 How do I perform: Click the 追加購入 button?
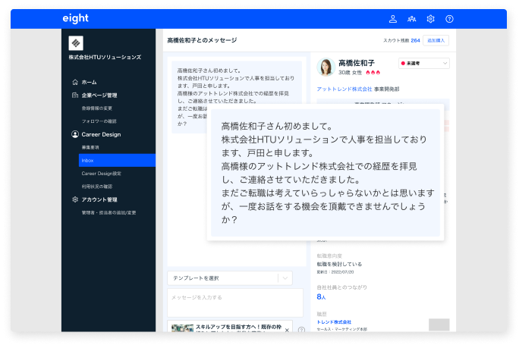click(436, 40)
